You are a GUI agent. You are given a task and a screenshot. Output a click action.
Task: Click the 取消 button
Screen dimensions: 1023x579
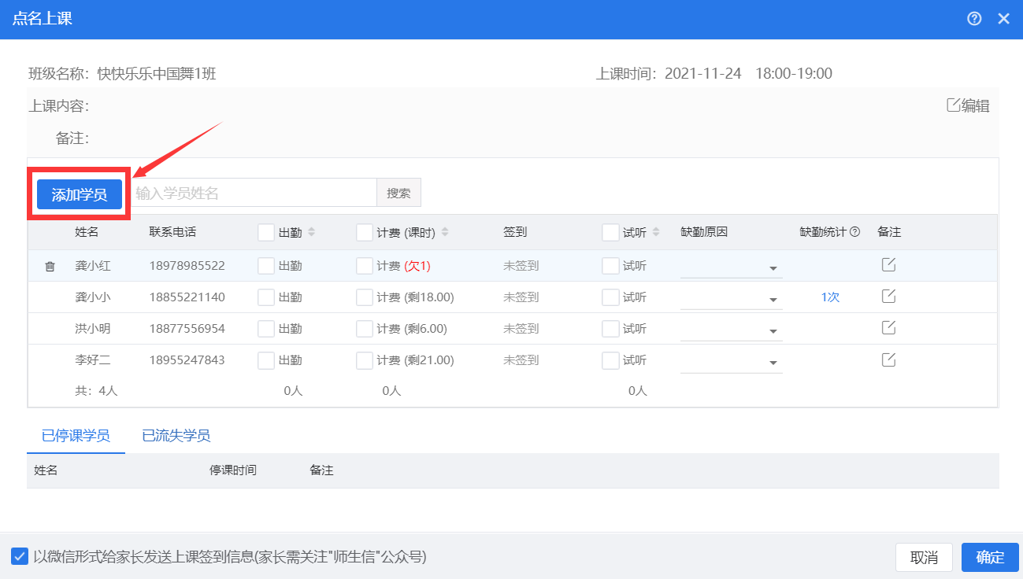point(924,557)
